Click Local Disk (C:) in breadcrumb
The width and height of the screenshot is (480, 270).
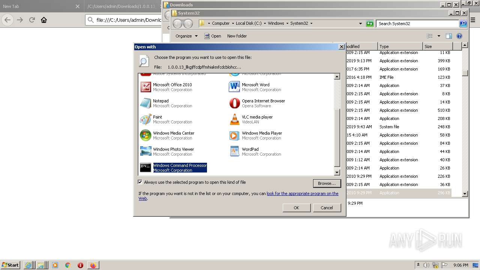[249, 23]
